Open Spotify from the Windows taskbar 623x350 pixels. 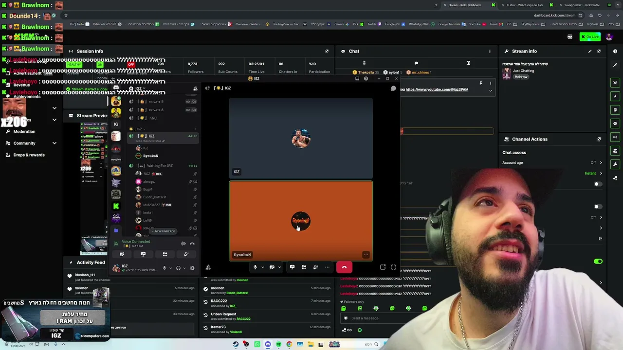[x=278, y=344]
